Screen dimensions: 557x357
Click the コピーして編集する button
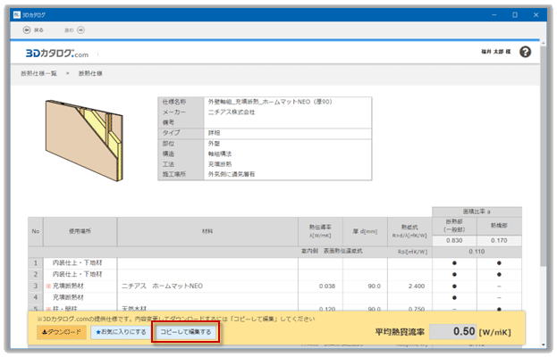pyautogui.click(x=185, y=332)
